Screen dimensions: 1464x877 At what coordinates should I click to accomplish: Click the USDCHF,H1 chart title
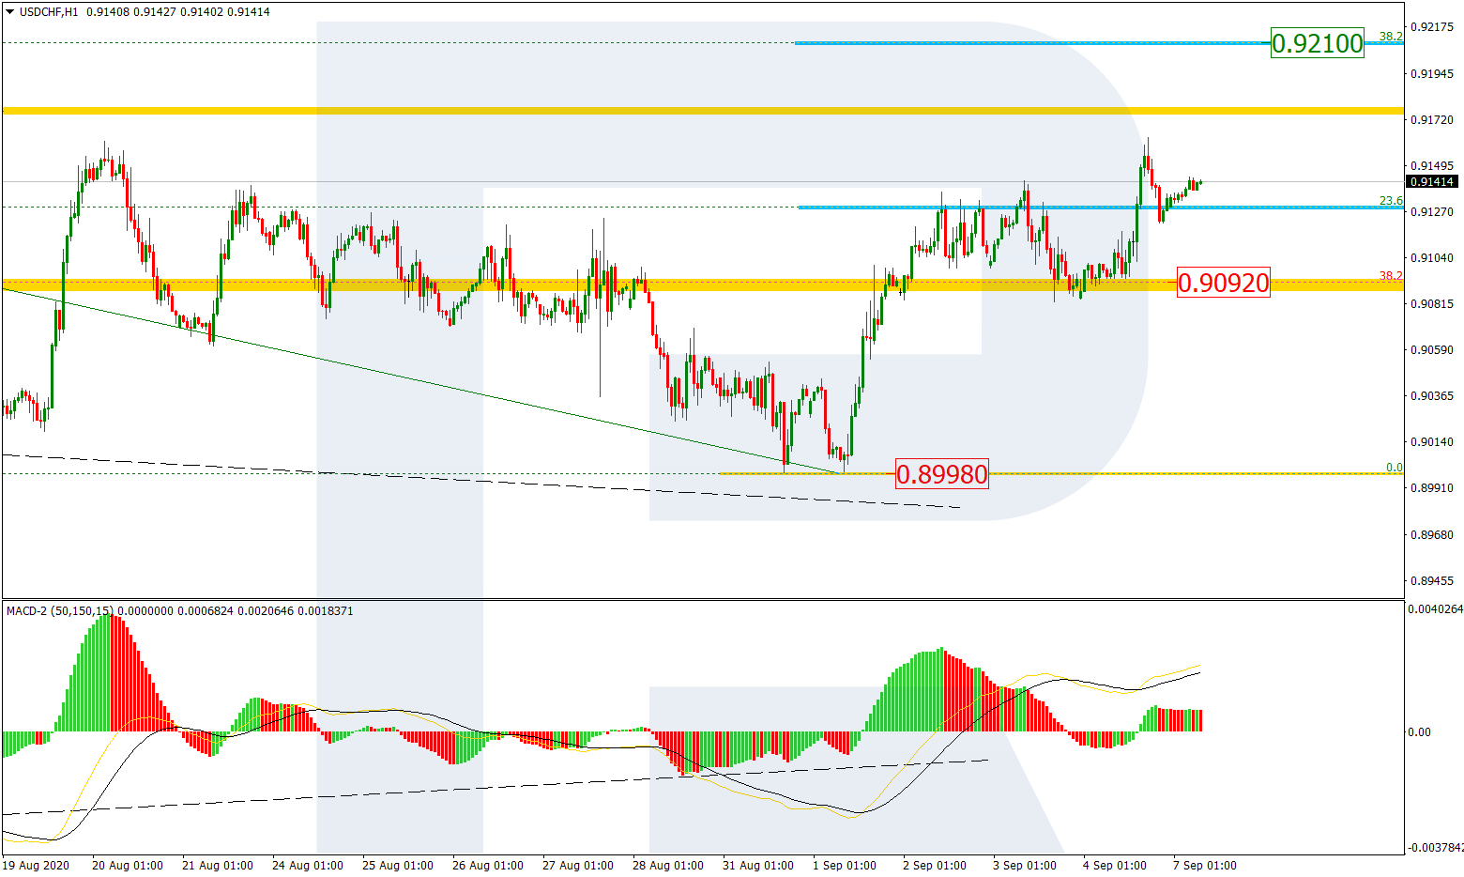coord(49,12)
